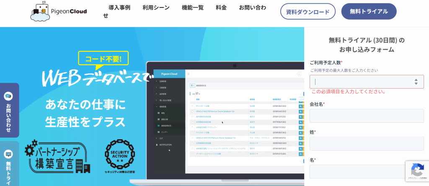Open the 利用シーン menu item
Screen dimensions: 429x186
(156, 8)
